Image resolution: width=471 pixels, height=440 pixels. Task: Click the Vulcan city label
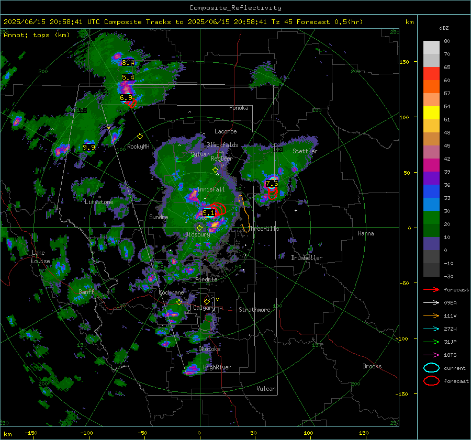266,389
